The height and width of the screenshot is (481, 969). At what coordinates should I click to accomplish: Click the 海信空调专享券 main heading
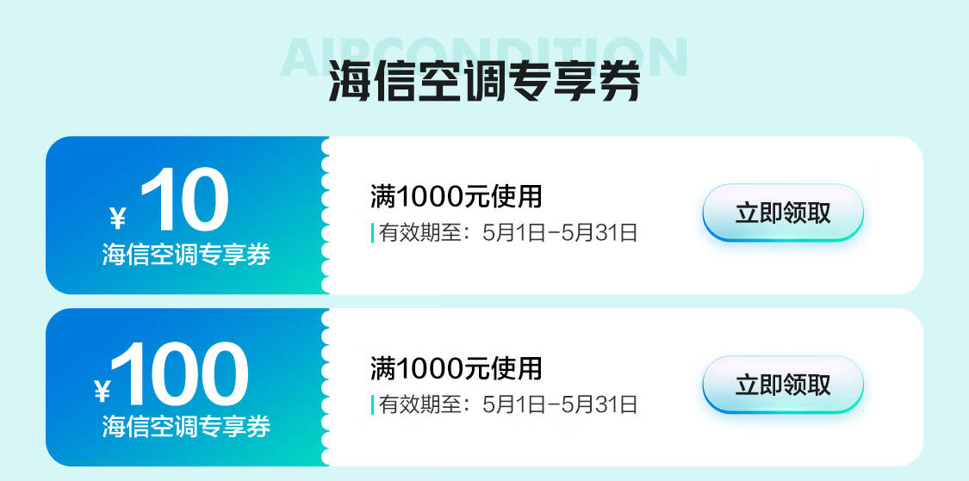click(x=484, y=80)
